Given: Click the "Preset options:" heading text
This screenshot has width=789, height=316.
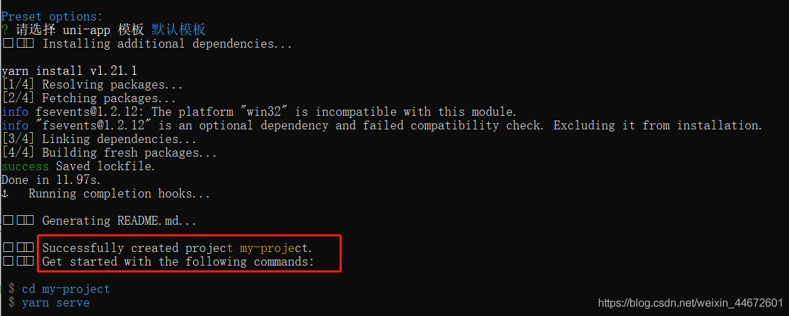Looking at the screenshot, I should (x=52, y=16).
